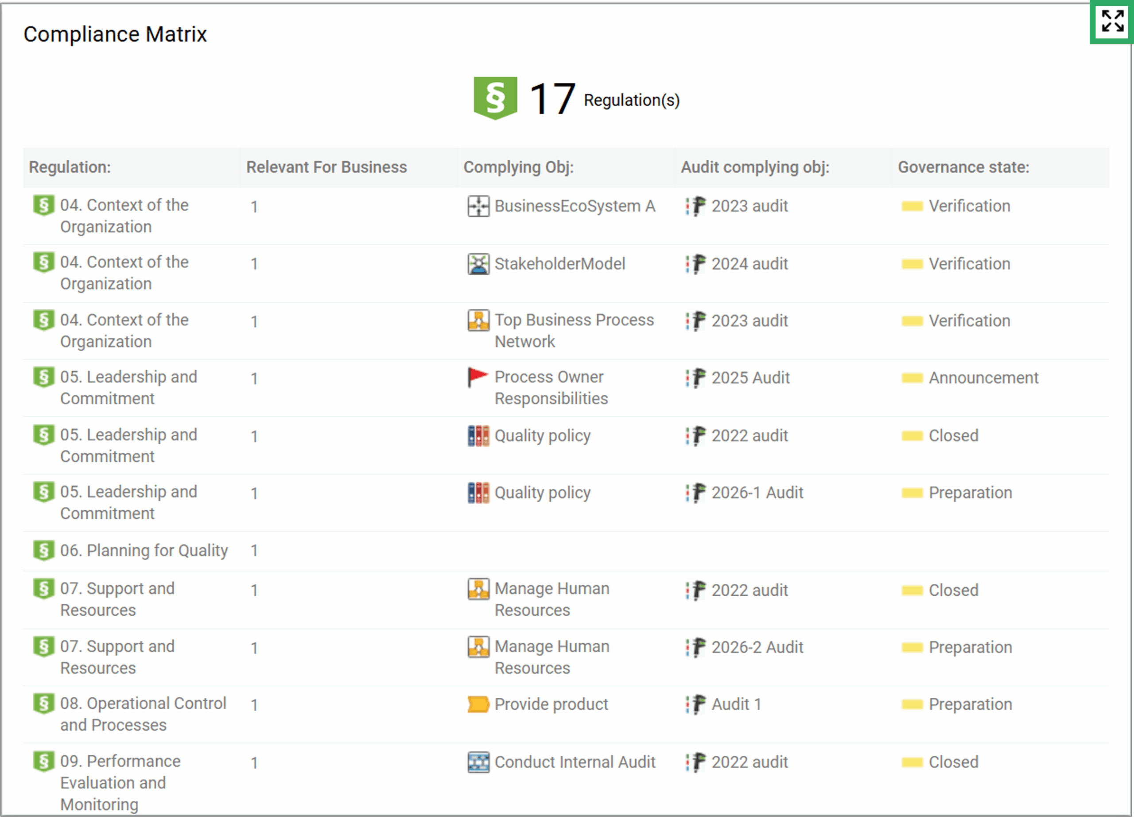
Task: Click the BusinessEcoSystem A diagram icon
Action: tap(478, 207)
